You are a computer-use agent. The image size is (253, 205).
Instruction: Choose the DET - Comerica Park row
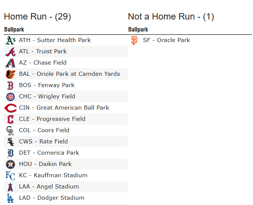[66, 153]
